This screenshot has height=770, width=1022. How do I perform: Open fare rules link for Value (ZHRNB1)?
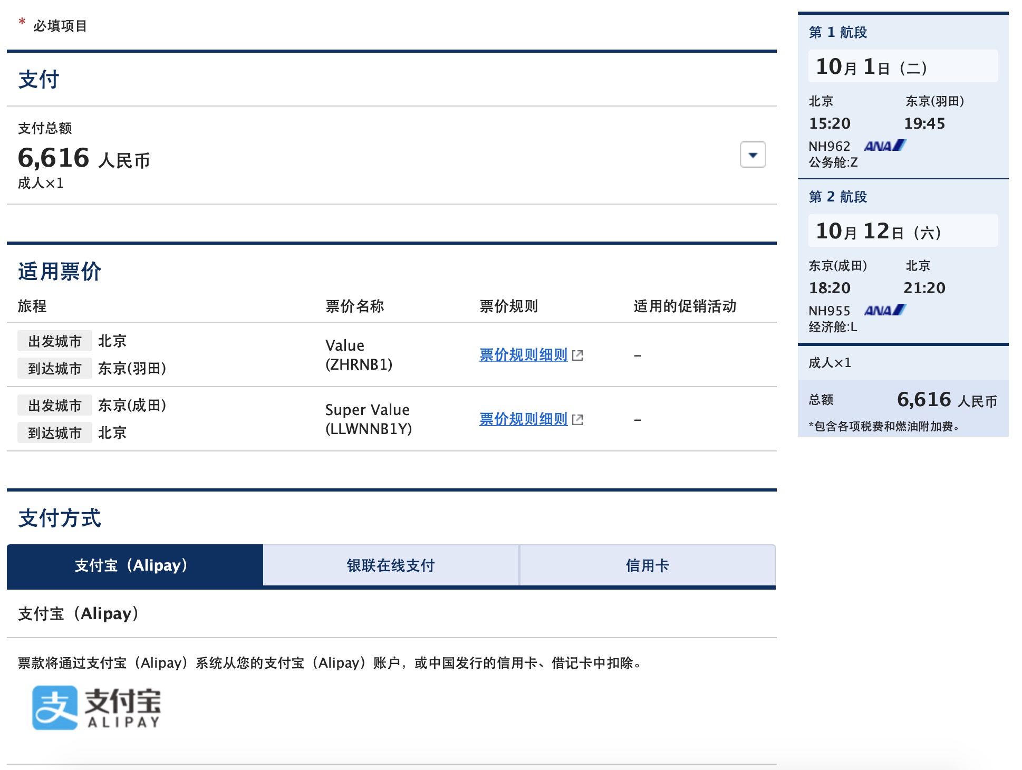(523, 355)
